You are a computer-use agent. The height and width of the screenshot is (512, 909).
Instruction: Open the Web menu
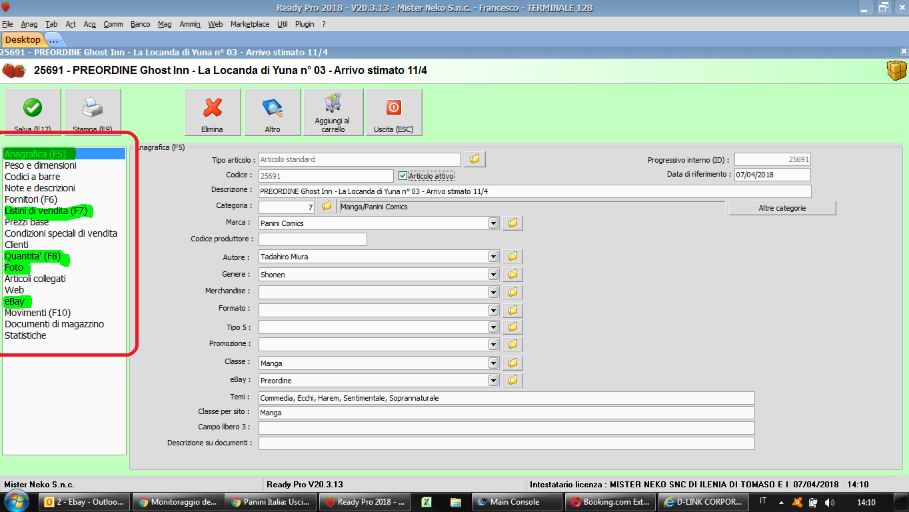(215, 24)
